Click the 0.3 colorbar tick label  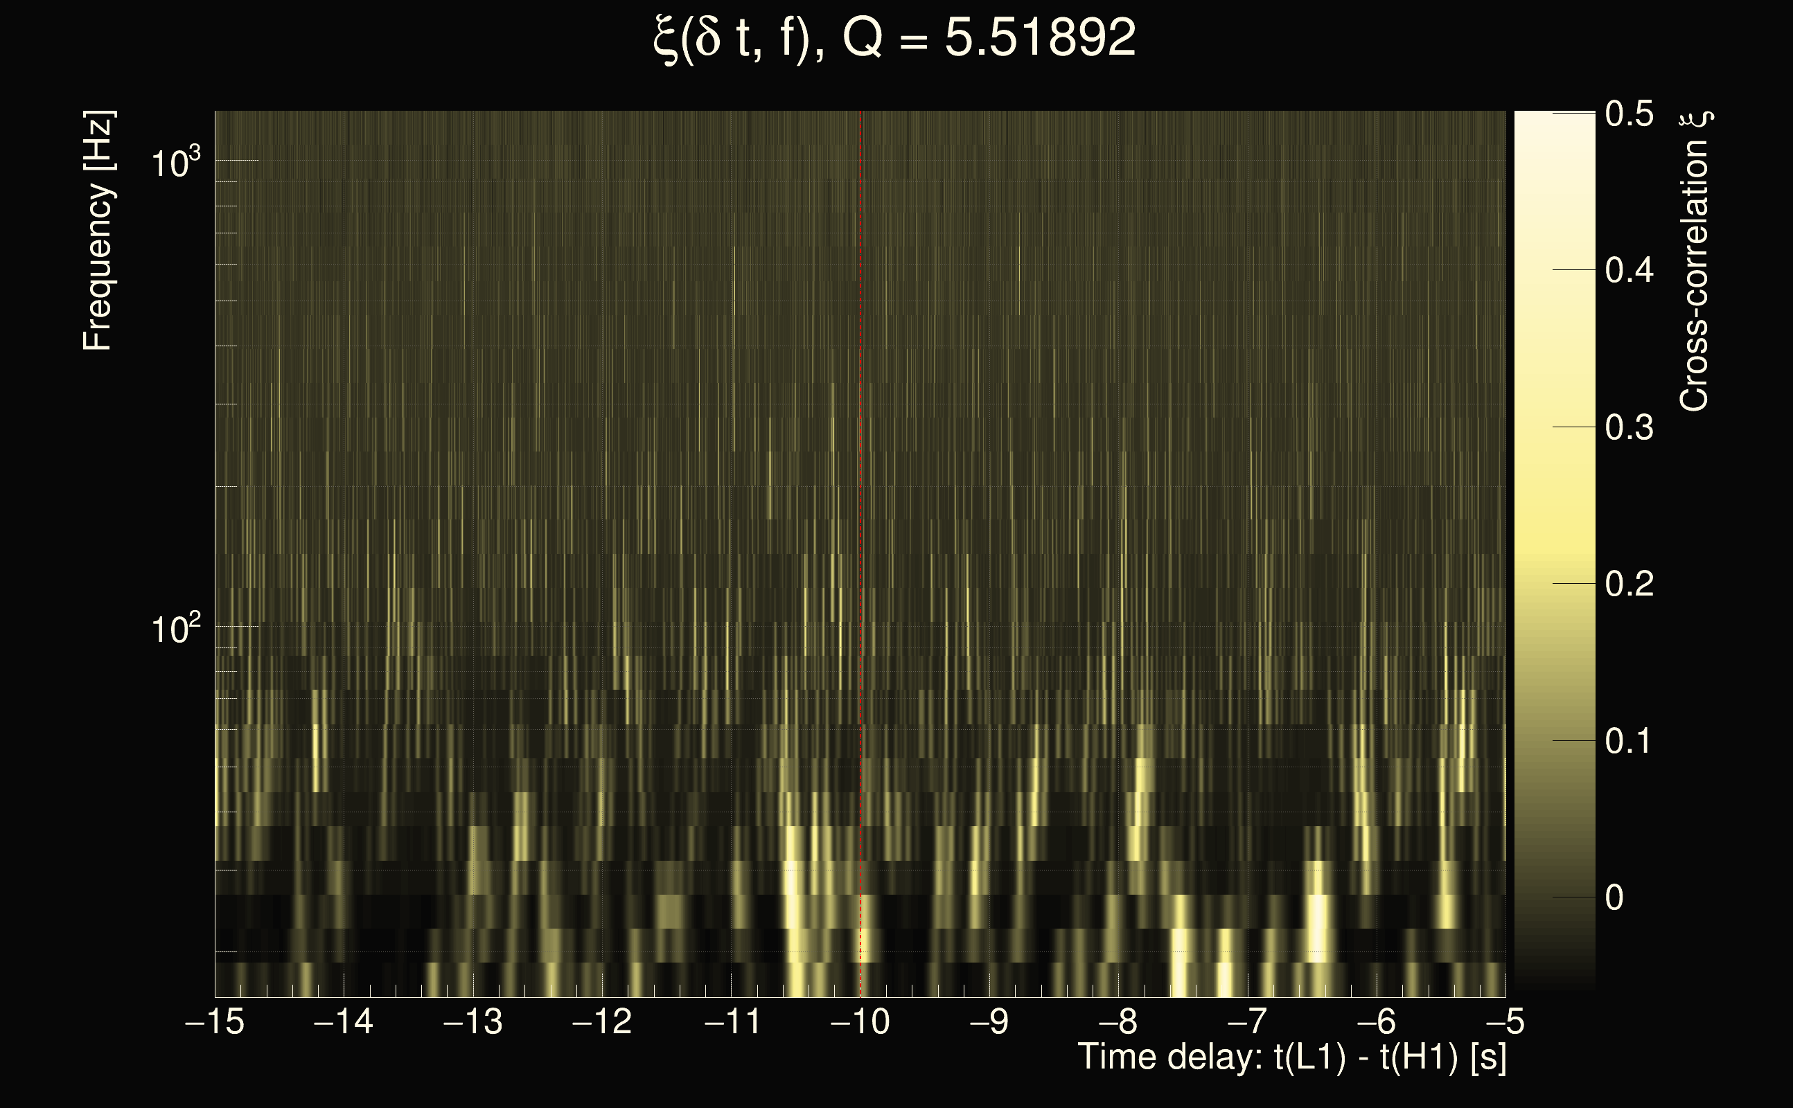[x=1629, y=427]
